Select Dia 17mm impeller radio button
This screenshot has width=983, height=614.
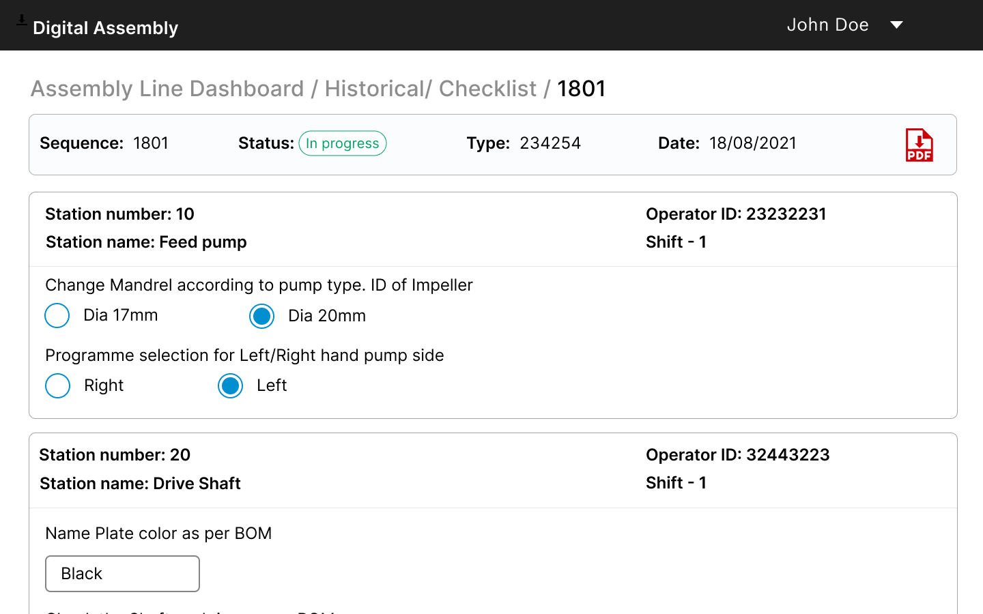point(57,315)
